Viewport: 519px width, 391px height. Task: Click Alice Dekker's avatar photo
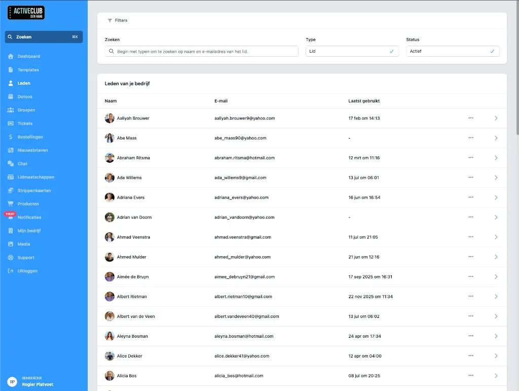point(109,356)
